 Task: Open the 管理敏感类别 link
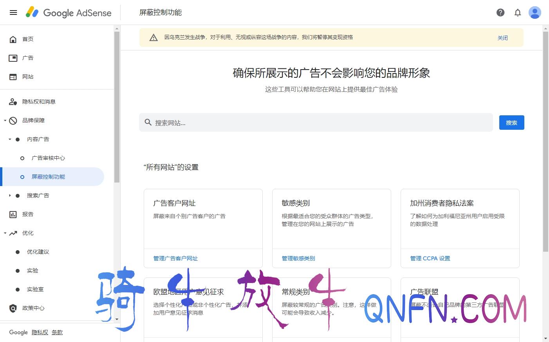(298, 258)
